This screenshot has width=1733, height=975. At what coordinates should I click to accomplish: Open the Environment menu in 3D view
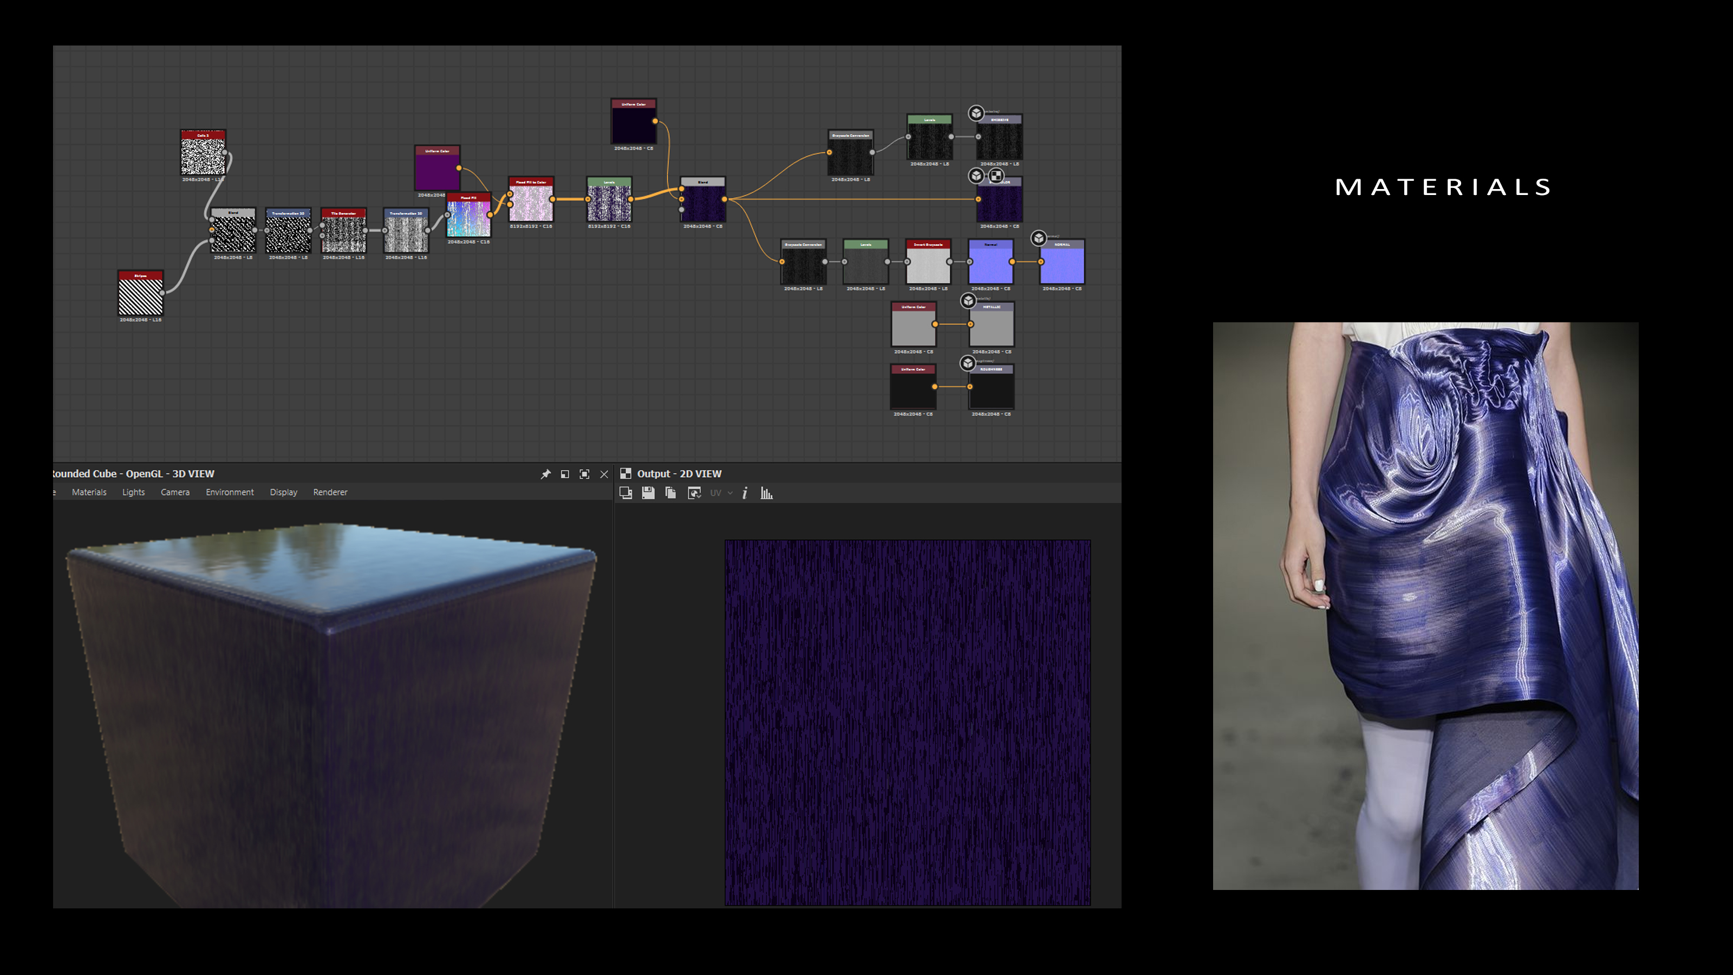(x=230, y=492)
